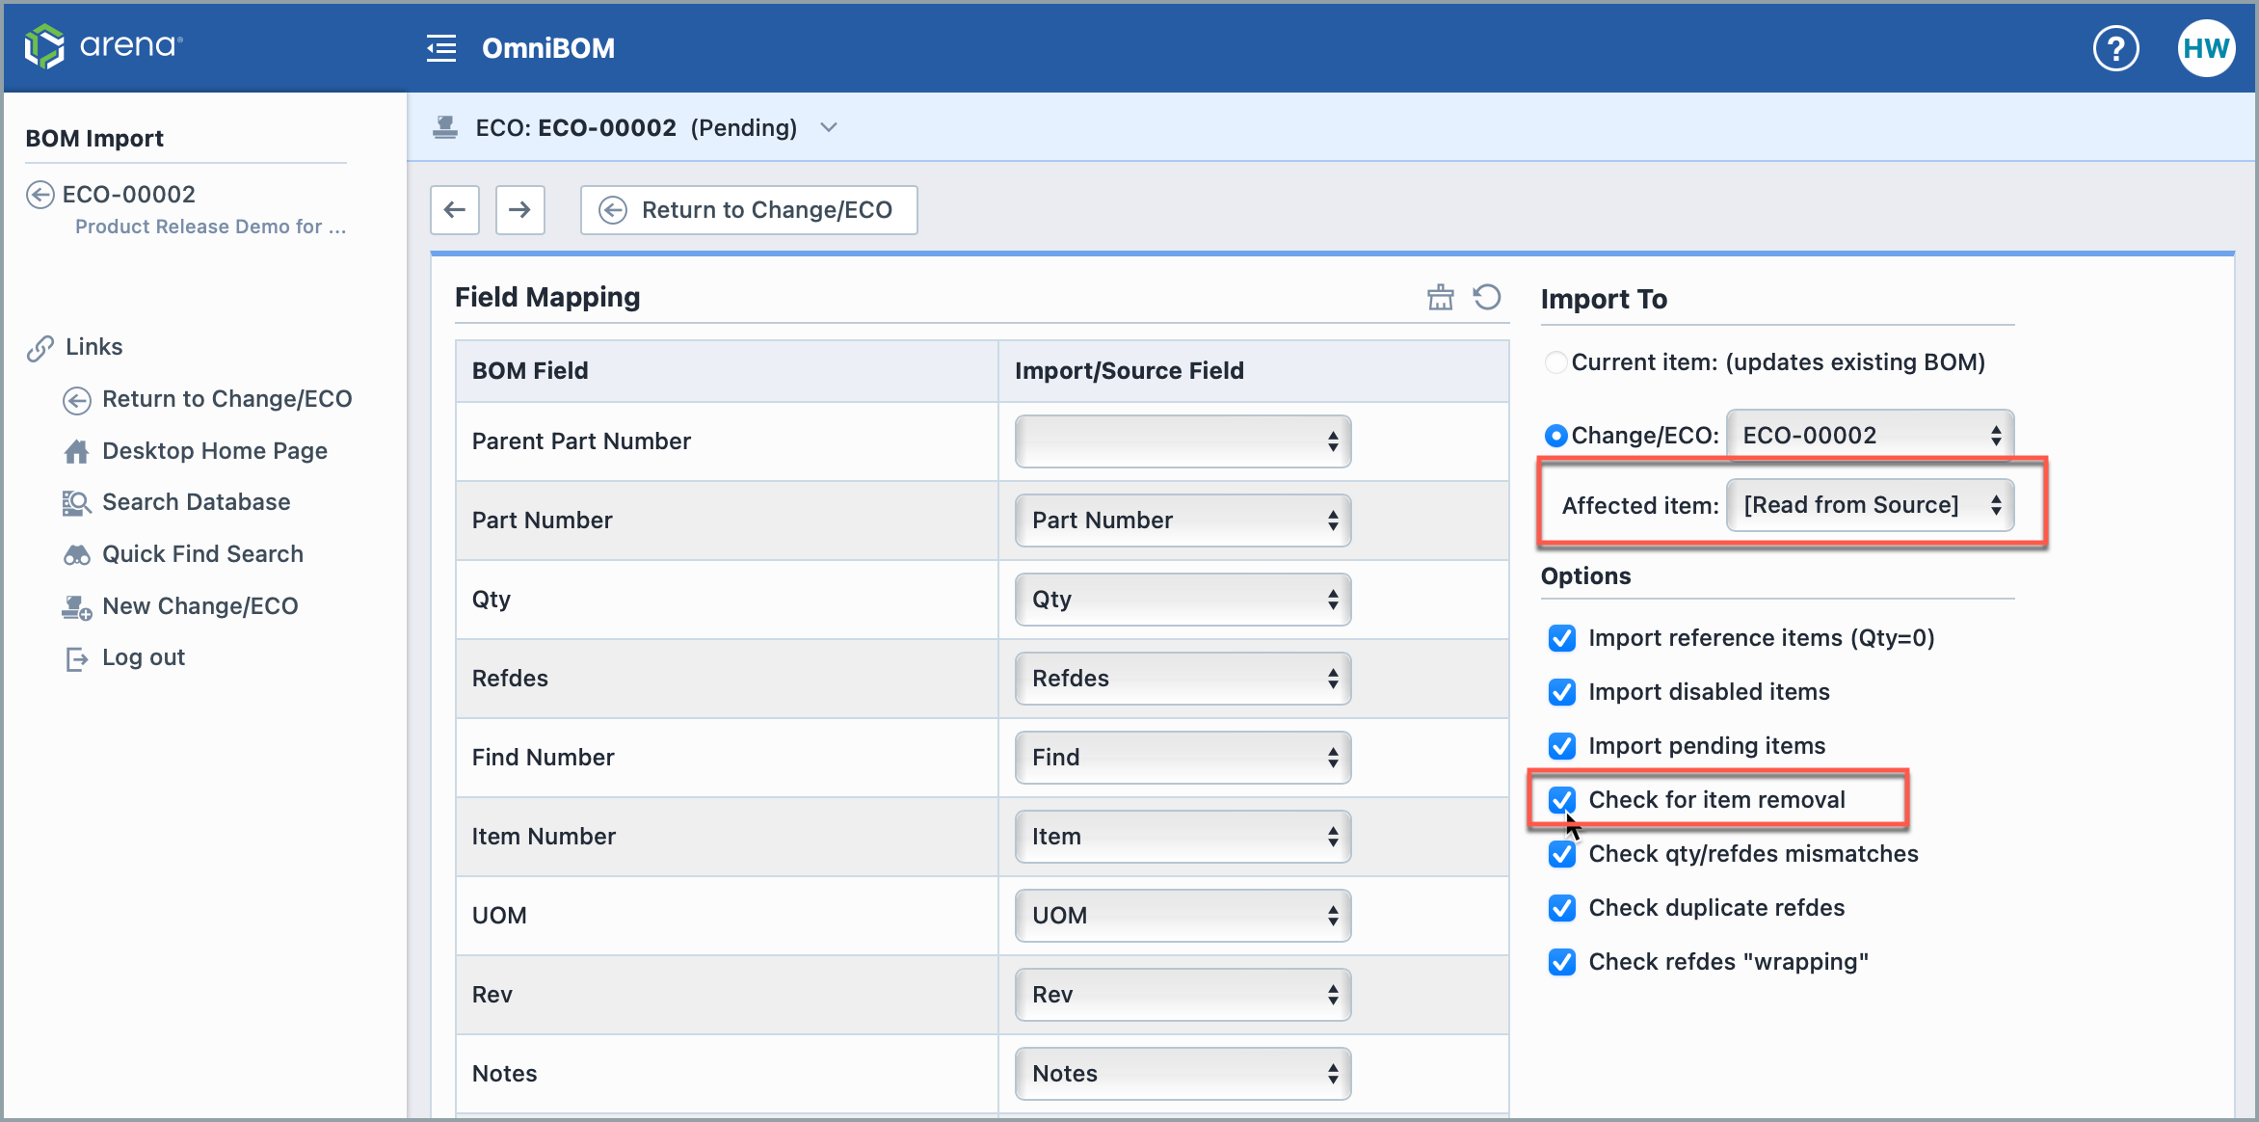Open the HW user avatar menu

click(x=2205, y=48)
